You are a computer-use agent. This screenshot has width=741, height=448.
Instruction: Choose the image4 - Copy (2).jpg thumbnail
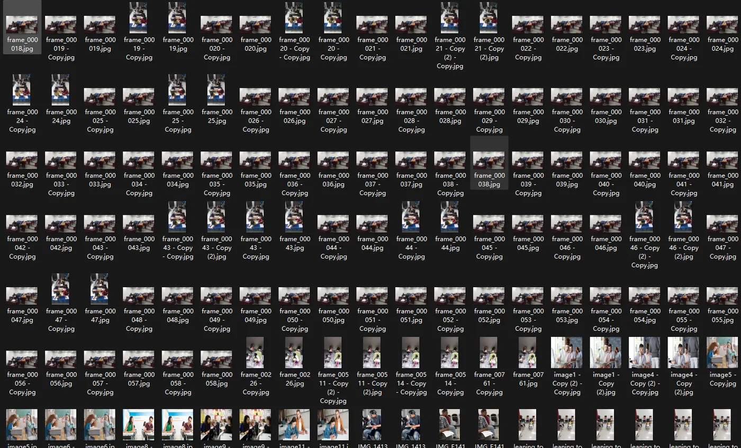pyautogui.click(x=684, y=353)
